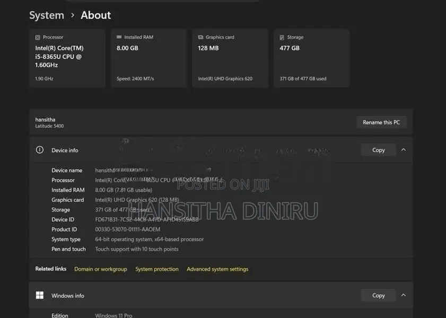Select 8.00 GB (7.81 GB usable) value
Screen dimensions: 446x318
coord(124,190)
